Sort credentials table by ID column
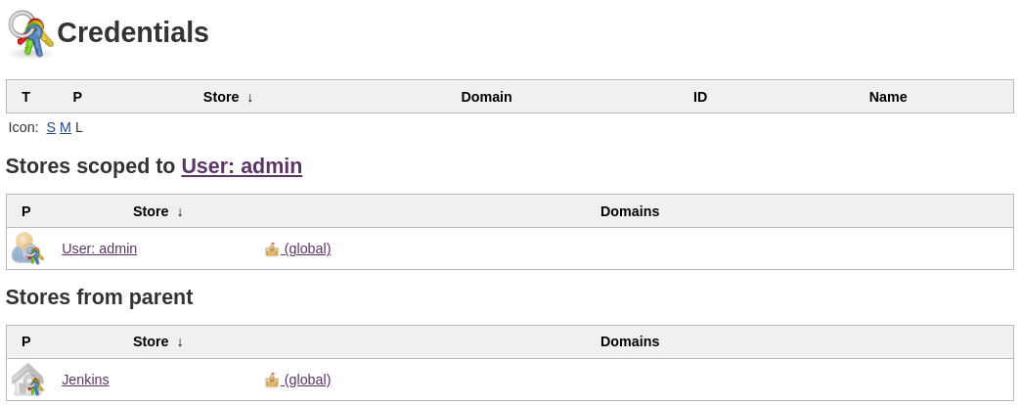Image resolution: width=1021 pixels, height=405 pixels. coord(700,97)
